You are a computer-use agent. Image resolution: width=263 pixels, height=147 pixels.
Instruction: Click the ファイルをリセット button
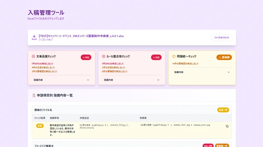(x=222, y=38)
